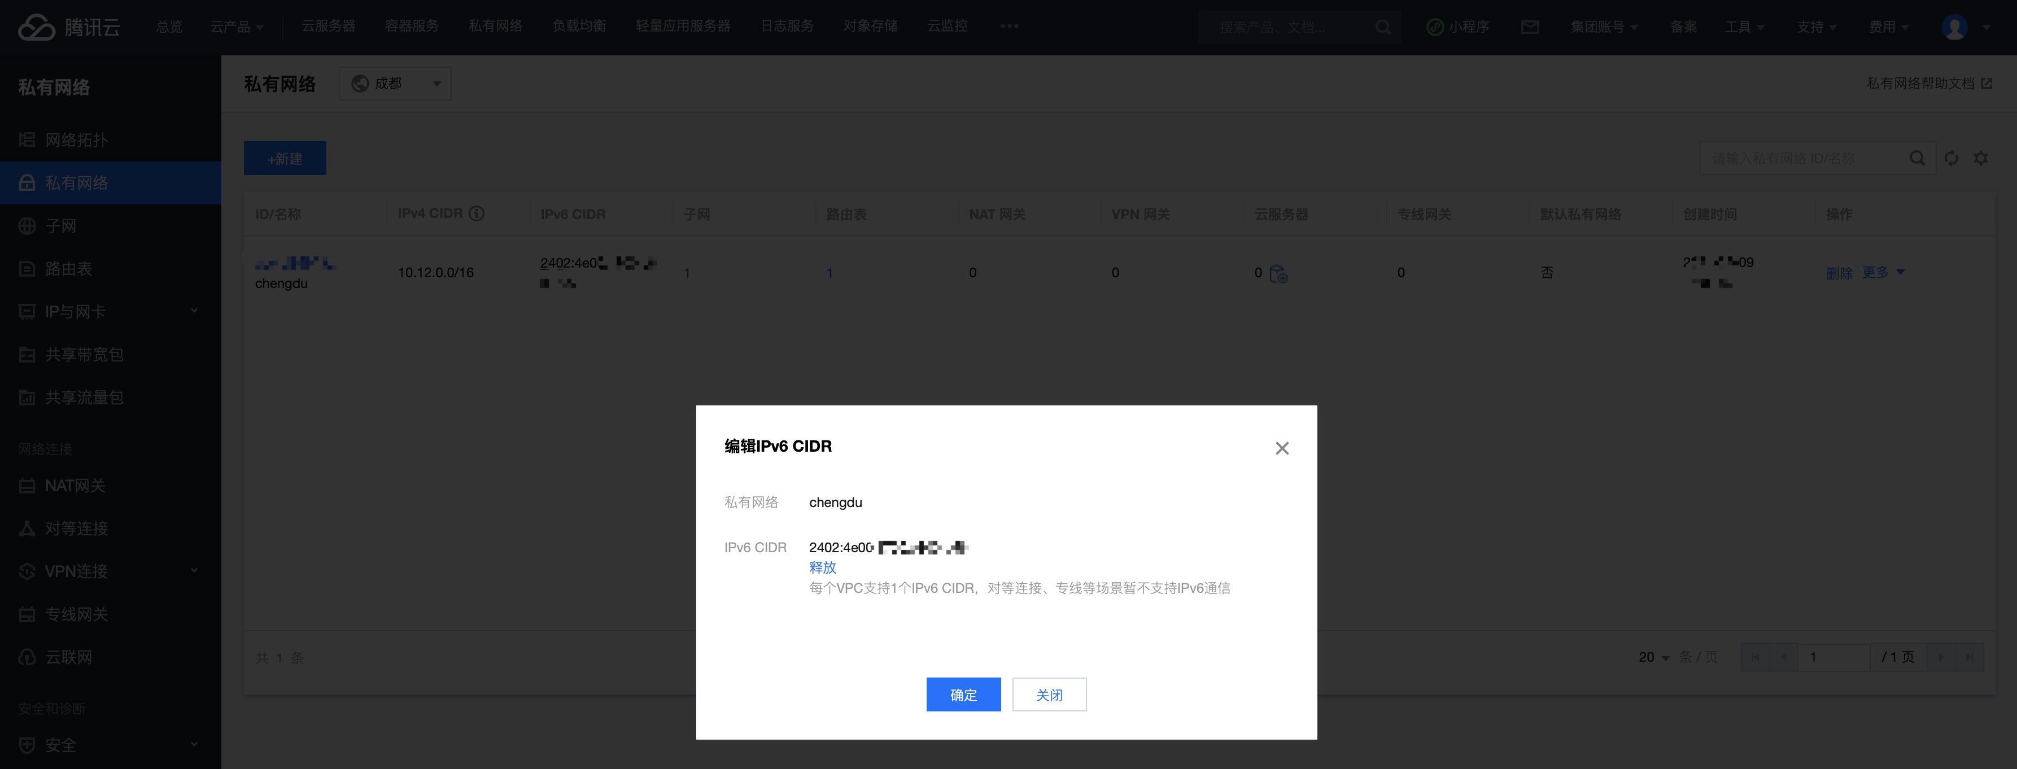Expand the 成都 region dropdown
Image resolution: width=2017 pixels, height=769 pixels.
point(395,84)
